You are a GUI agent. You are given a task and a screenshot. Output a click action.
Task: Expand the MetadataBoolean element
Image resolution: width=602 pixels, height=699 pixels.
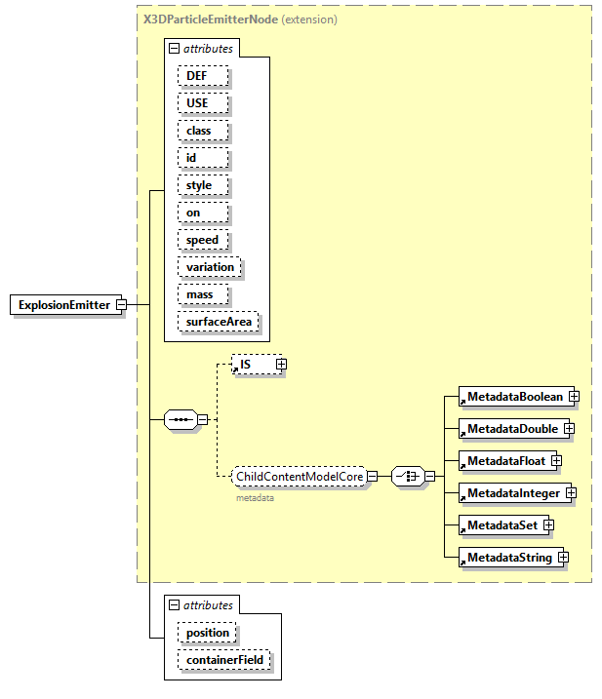575,397
